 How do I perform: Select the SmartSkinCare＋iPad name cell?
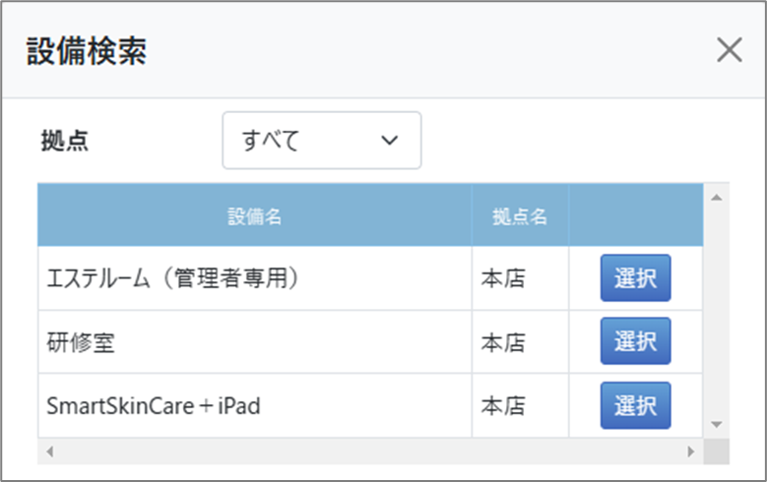click(154, 405)
